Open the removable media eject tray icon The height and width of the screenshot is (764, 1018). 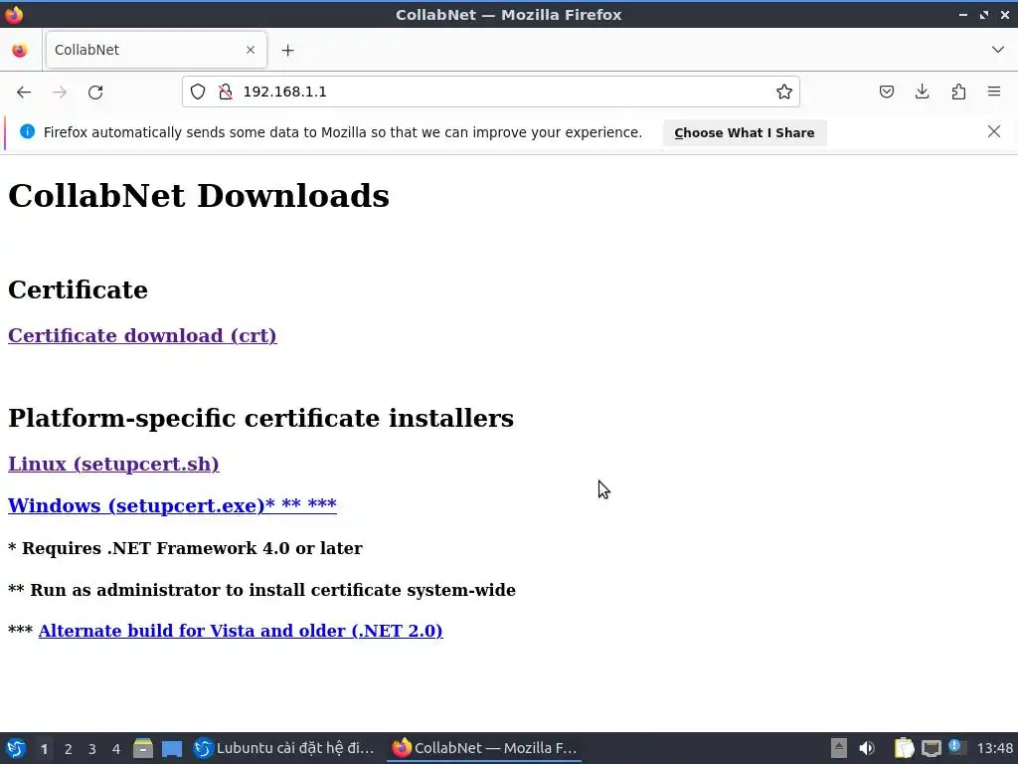[838, 748]
